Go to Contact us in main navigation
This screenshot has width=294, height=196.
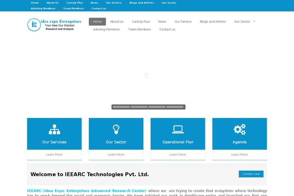pos(167,29)
